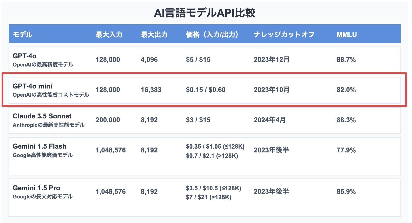Screen dimensions: 412x223
Task: Click the $0.15 / $0.60 price cell
Action: pyautogui.click(x=205, y=90)
